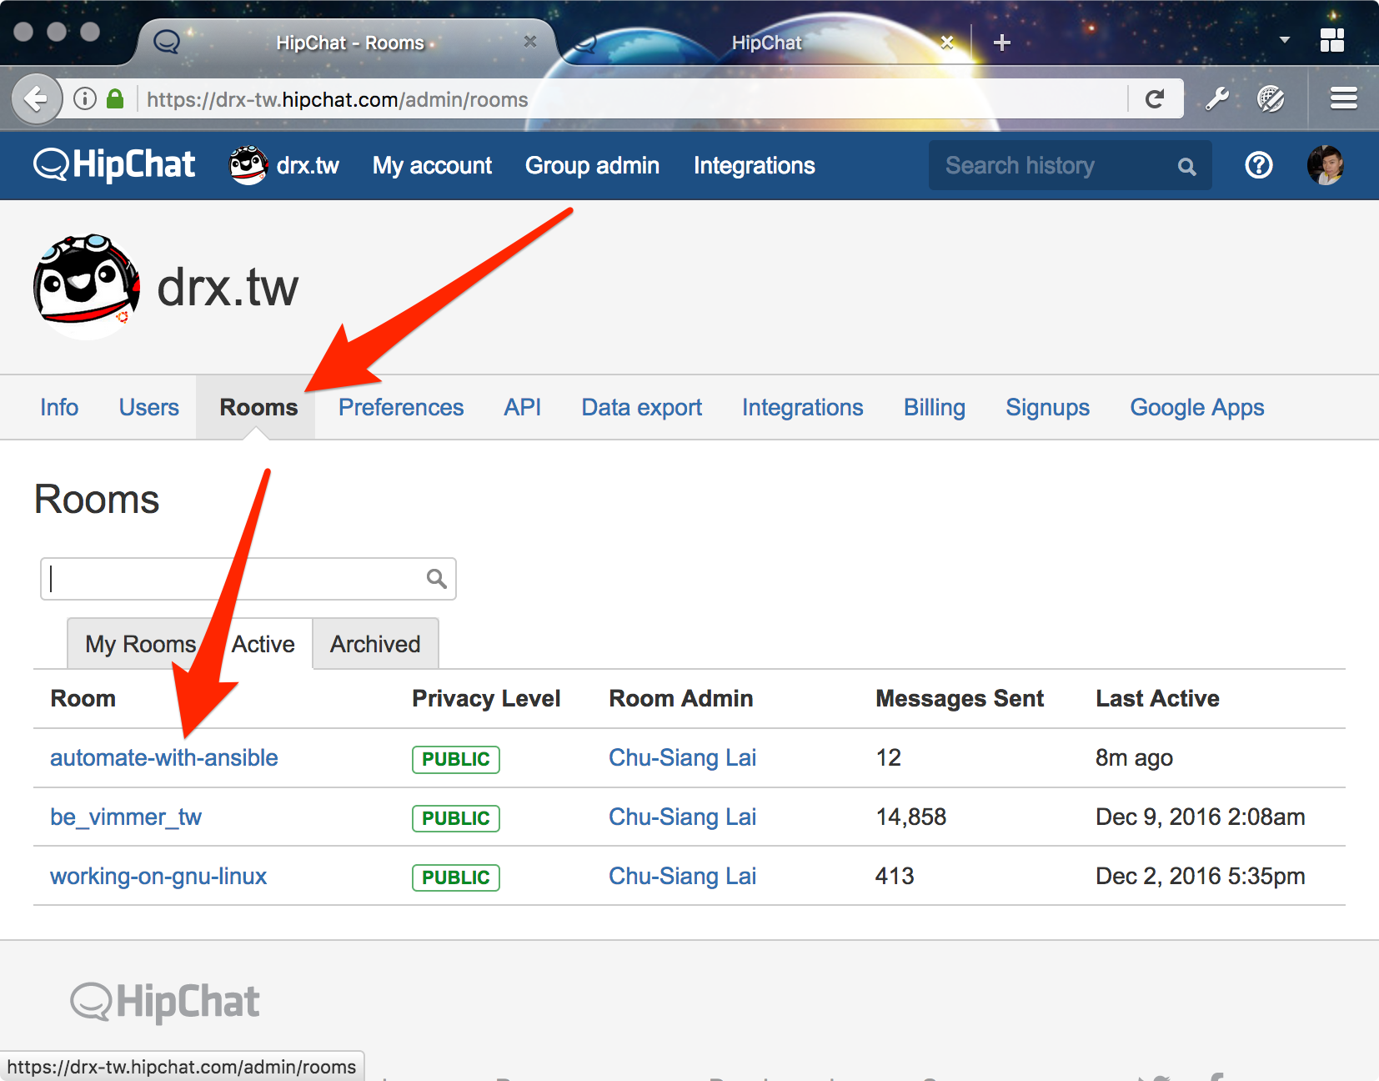
Task: Click the Room column header
Action: (x=83, y=698)
